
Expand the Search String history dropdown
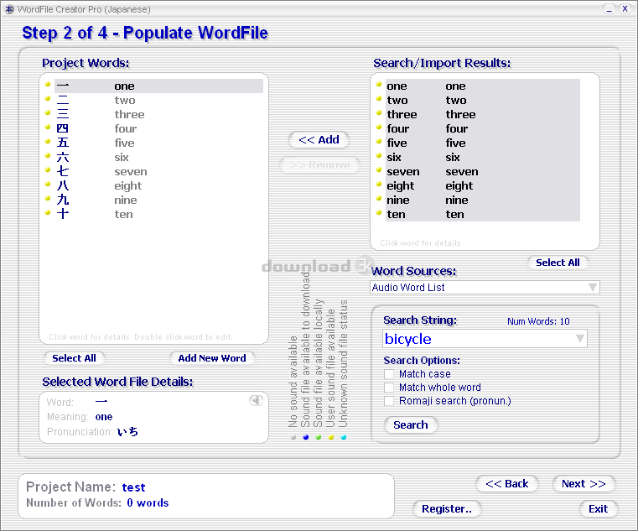coord(580,339)
